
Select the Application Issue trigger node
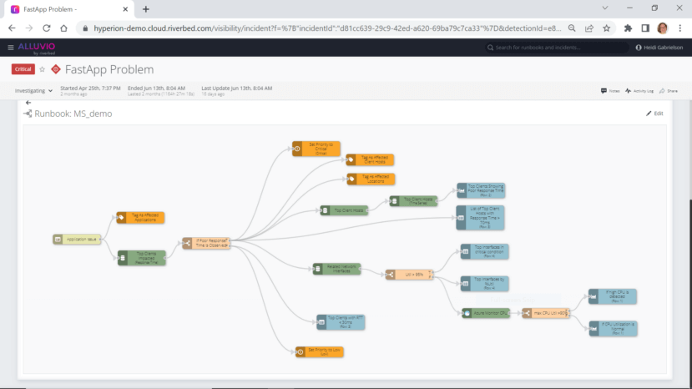pos(76,239)
